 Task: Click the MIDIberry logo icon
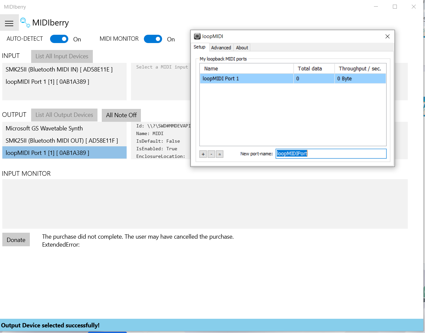[25, 23]
